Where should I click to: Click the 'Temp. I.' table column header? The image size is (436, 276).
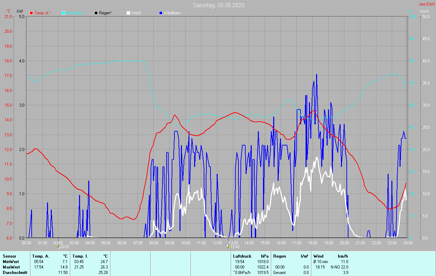[x=80, y=256]
